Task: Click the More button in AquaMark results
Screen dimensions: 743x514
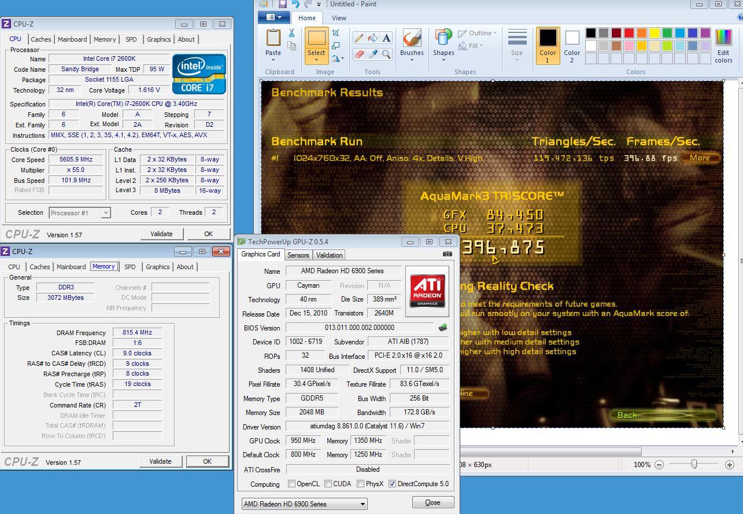Action: pyautogui.click(x=700, y=157)
